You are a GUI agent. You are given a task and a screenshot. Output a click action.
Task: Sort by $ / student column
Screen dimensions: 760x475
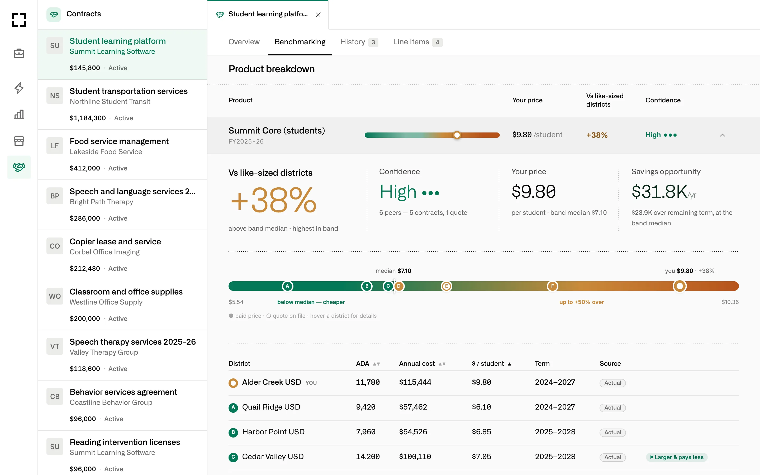491,363
